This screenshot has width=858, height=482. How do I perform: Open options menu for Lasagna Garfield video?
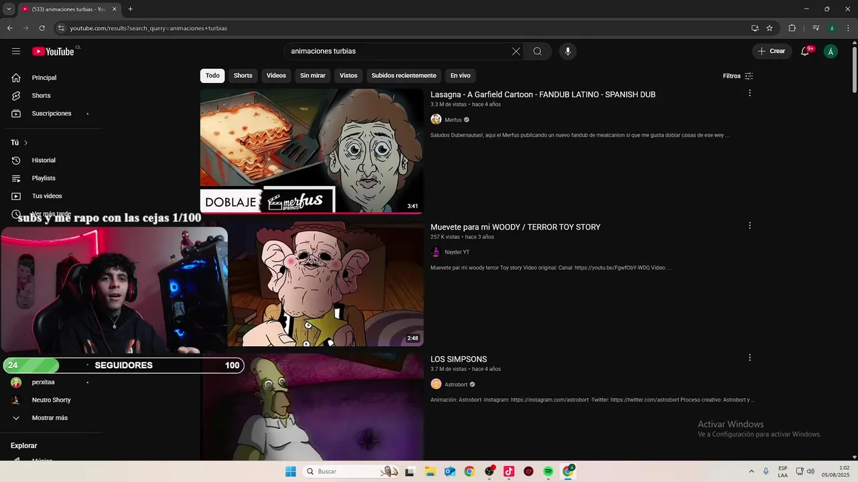point(749,93)
